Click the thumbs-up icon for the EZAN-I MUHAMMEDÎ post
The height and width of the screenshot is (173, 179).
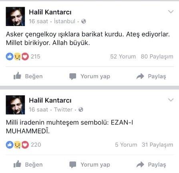[x=17, y=164]
